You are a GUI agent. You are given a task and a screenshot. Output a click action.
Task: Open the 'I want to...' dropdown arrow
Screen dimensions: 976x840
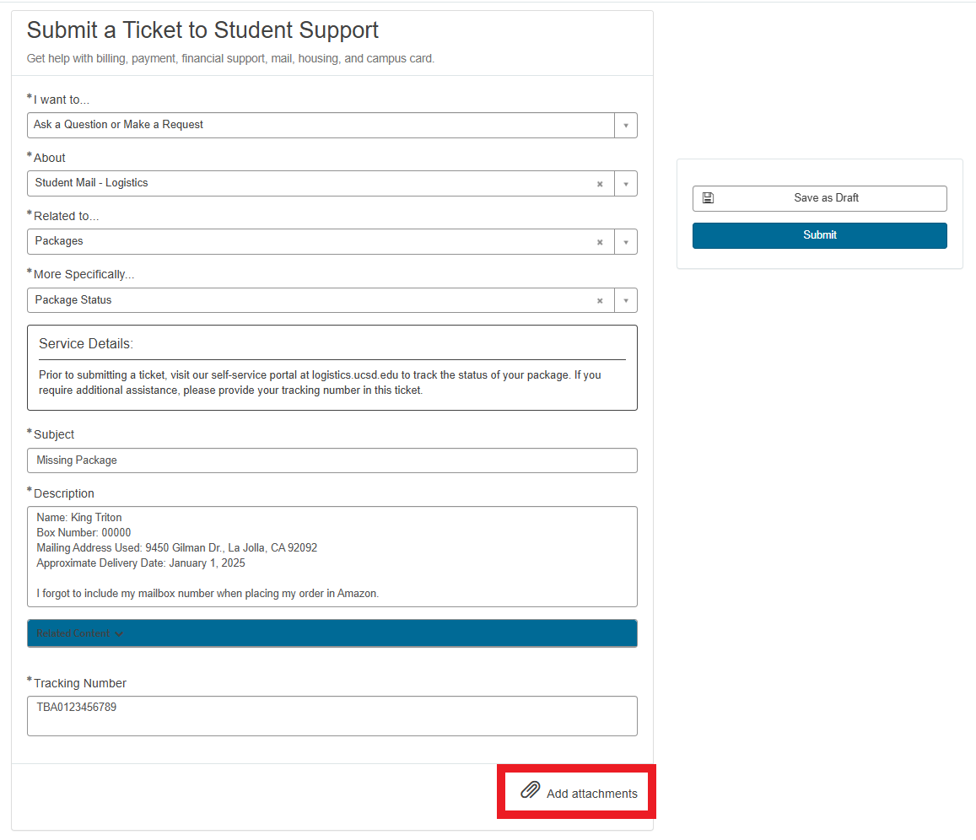(x=626, y=126)
